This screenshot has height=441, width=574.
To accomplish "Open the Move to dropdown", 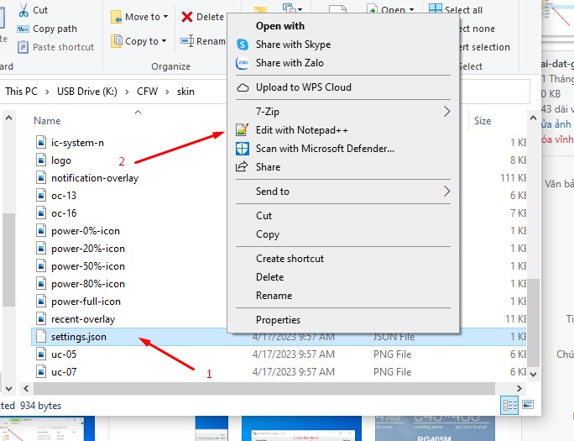I will 139,17.
